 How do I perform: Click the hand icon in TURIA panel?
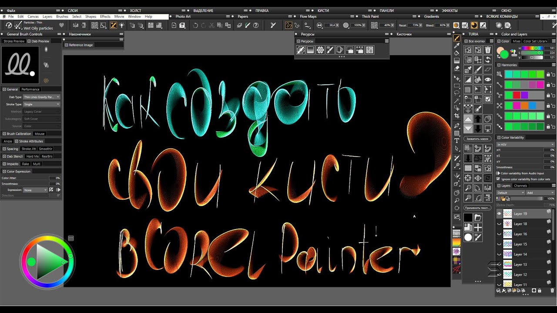488,119
